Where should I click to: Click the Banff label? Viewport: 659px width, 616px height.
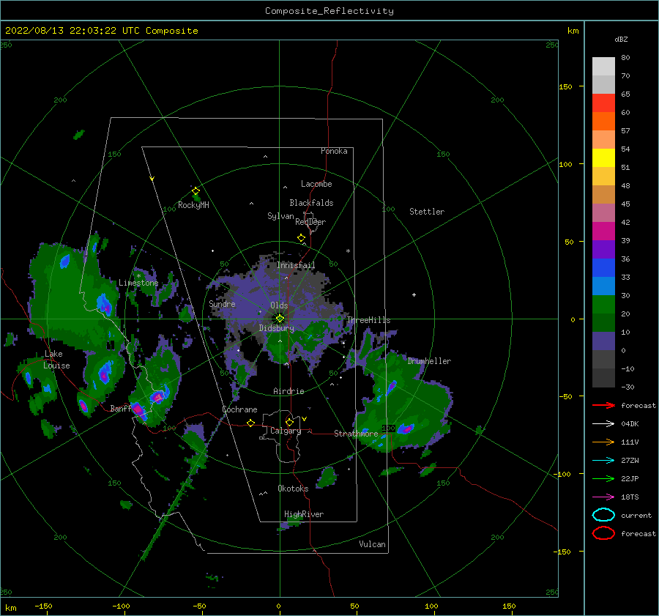(x=121, y=408)
